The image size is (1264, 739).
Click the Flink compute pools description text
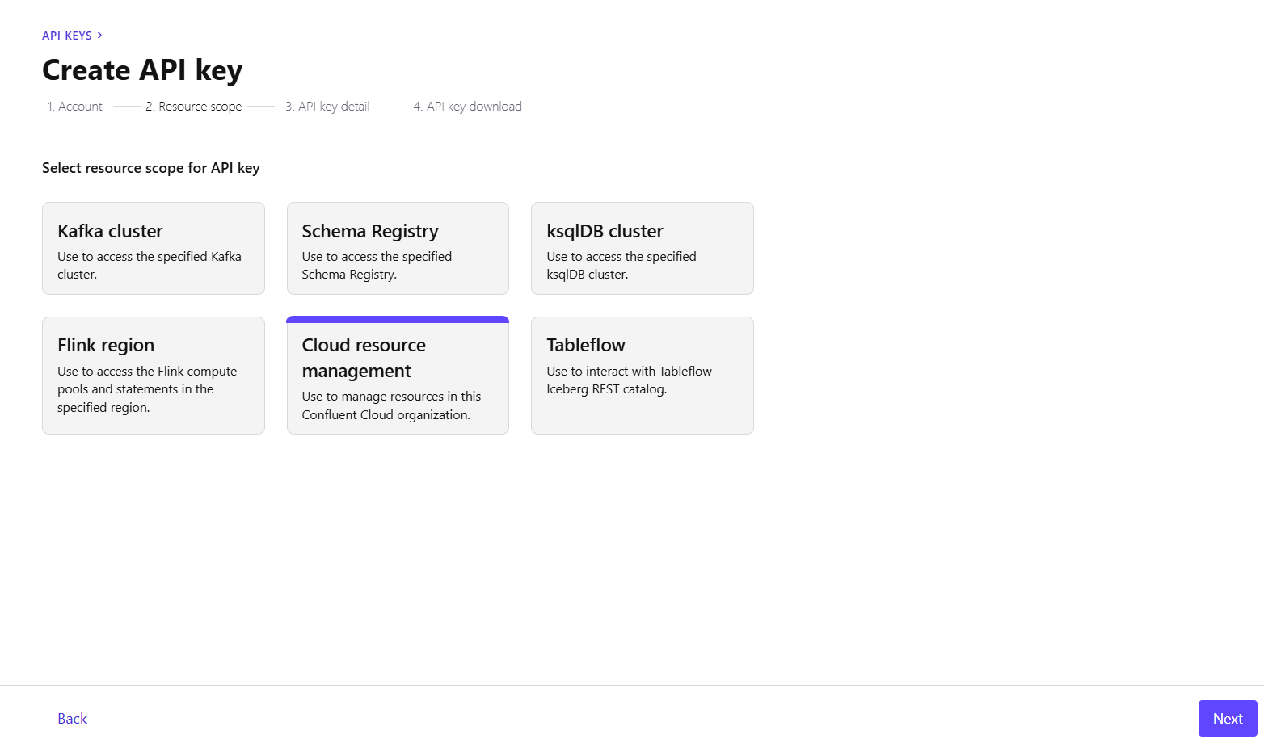(x=147, y=389)
